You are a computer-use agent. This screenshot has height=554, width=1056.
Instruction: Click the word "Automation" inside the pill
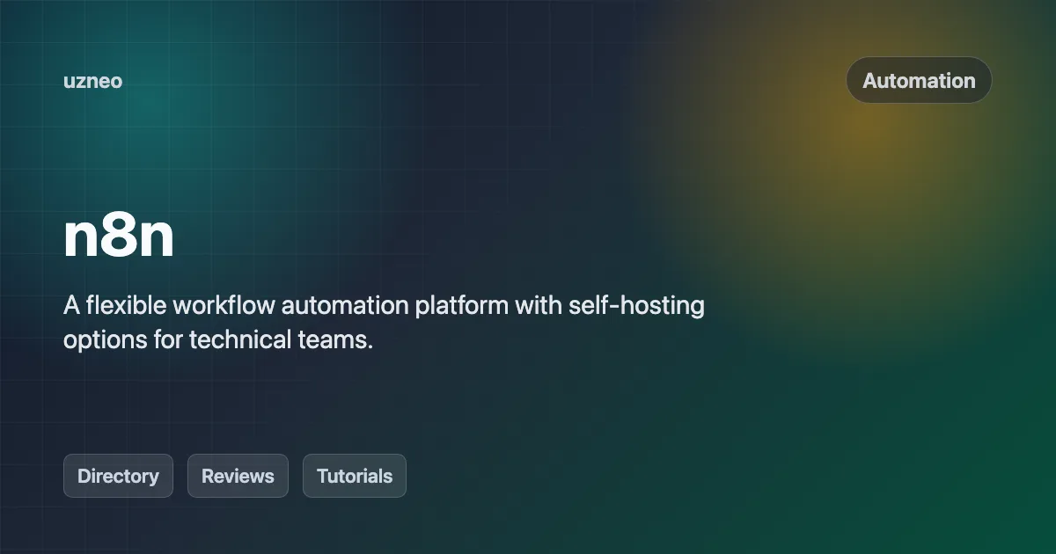919,80
